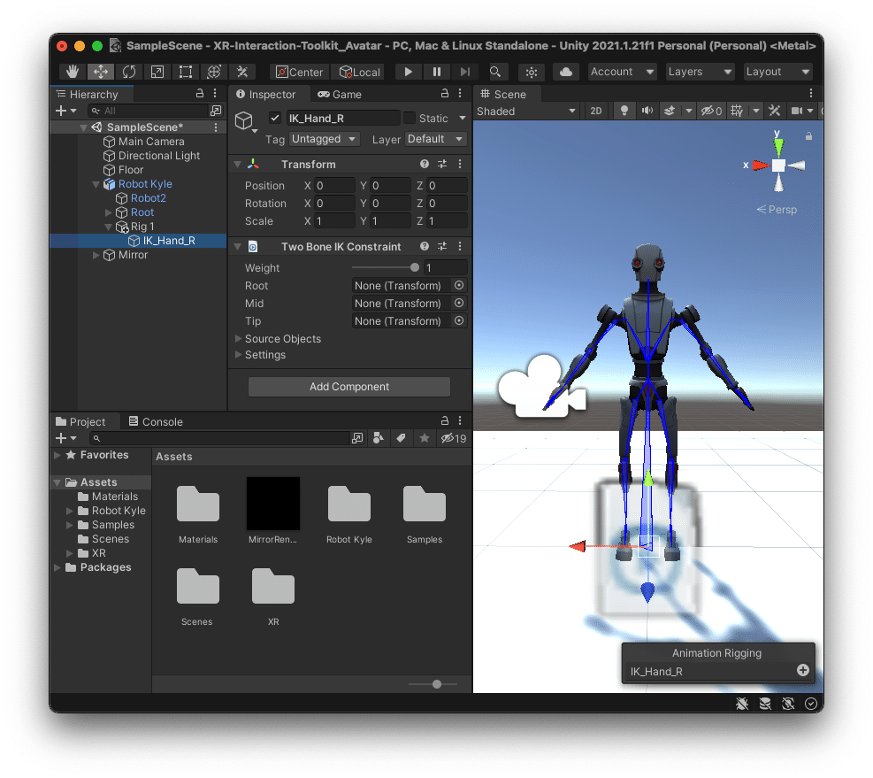Pick object for Root transform field
The image size is (873, 778).
[459, 285]
